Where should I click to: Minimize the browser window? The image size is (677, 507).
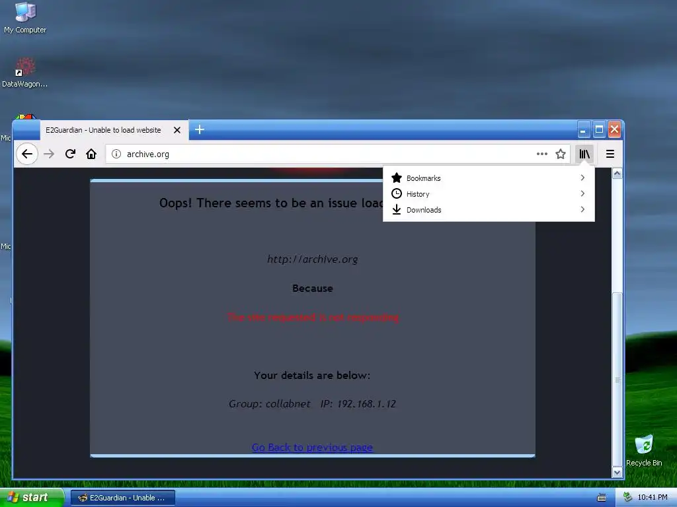click(x=583, y=130)
